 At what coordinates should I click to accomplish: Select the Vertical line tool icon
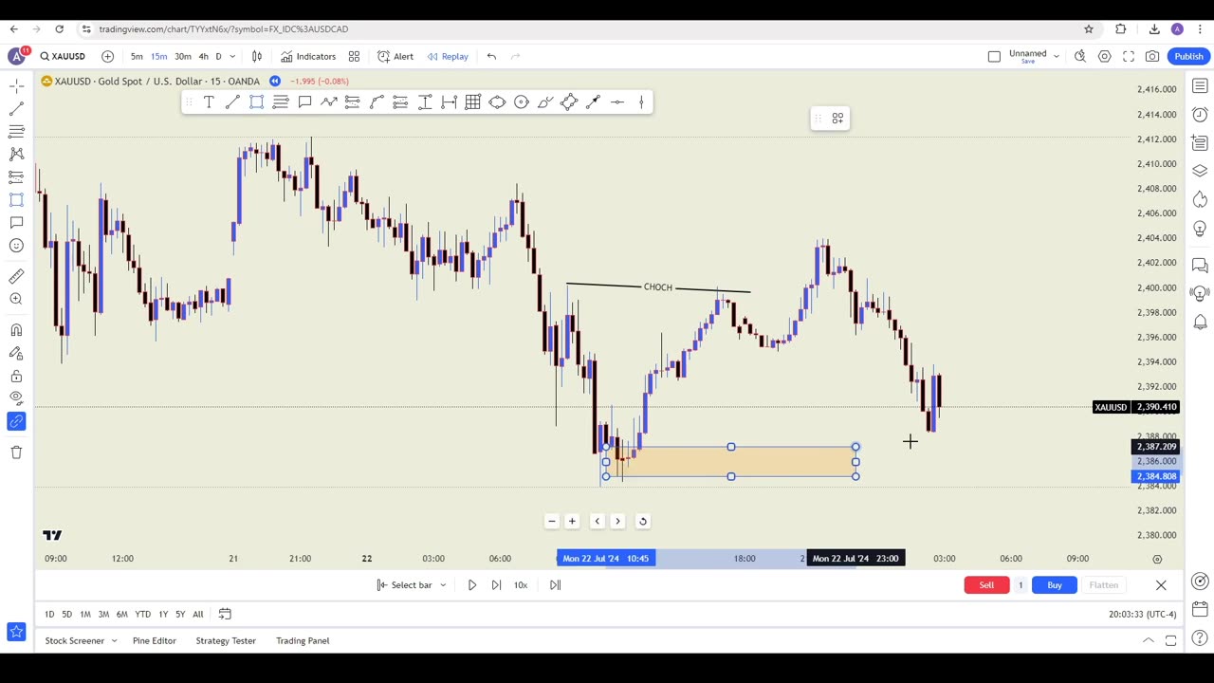pos(641,102)
